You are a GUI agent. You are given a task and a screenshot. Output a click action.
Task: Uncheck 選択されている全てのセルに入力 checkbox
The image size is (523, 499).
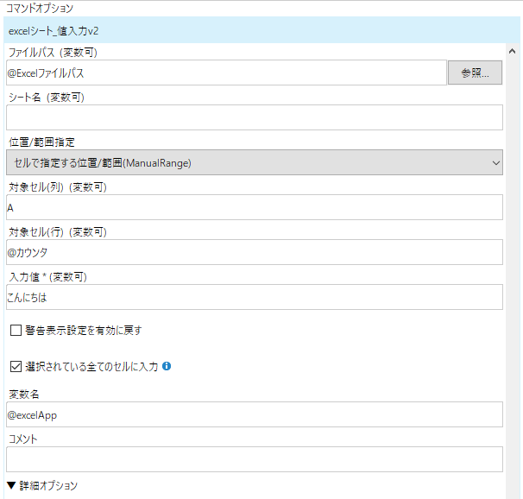coord(16,366)
